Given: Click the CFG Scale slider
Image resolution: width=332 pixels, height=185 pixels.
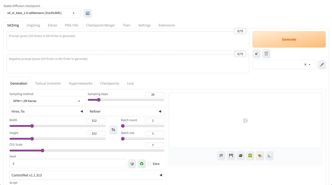Looking at the screenshot, I should tap(87, 150).
